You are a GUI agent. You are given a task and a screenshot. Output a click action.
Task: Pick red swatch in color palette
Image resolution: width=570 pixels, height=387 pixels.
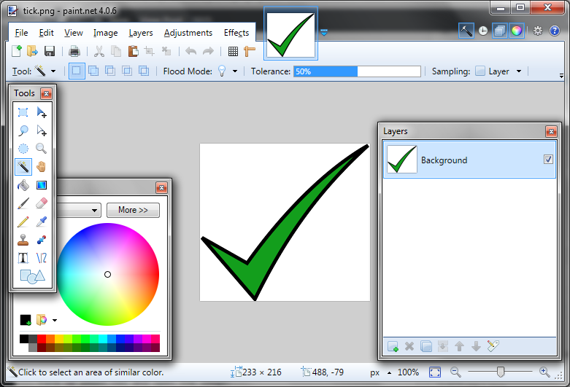tap(42, 339)
